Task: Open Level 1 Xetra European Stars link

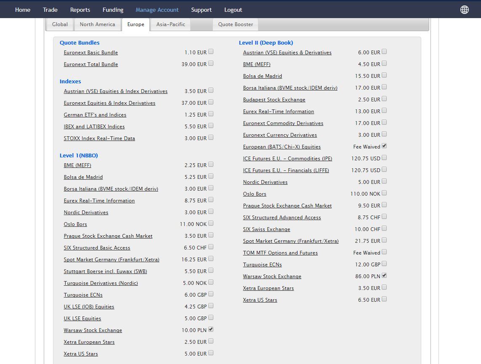Action: pyautogui.click(x=89, y=342)
